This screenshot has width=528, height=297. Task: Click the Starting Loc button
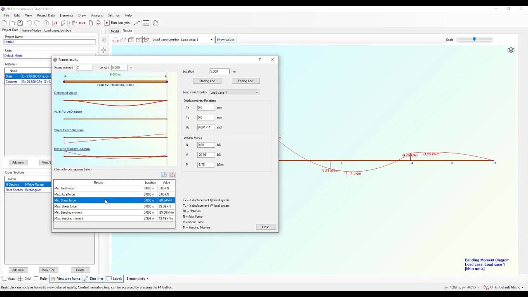[207, 81]
